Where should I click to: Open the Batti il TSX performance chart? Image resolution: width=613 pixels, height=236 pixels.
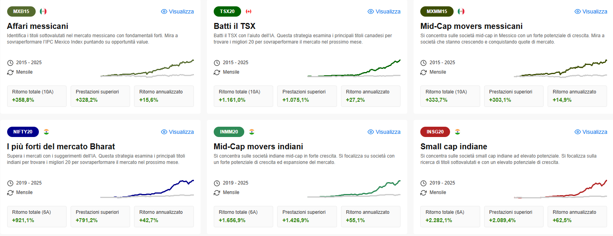354,68
